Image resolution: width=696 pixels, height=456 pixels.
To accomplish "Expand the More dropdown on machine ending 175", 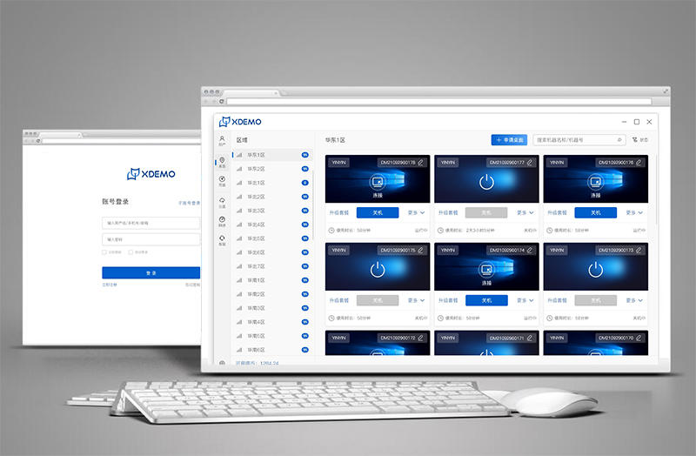I will coord(417,300).
